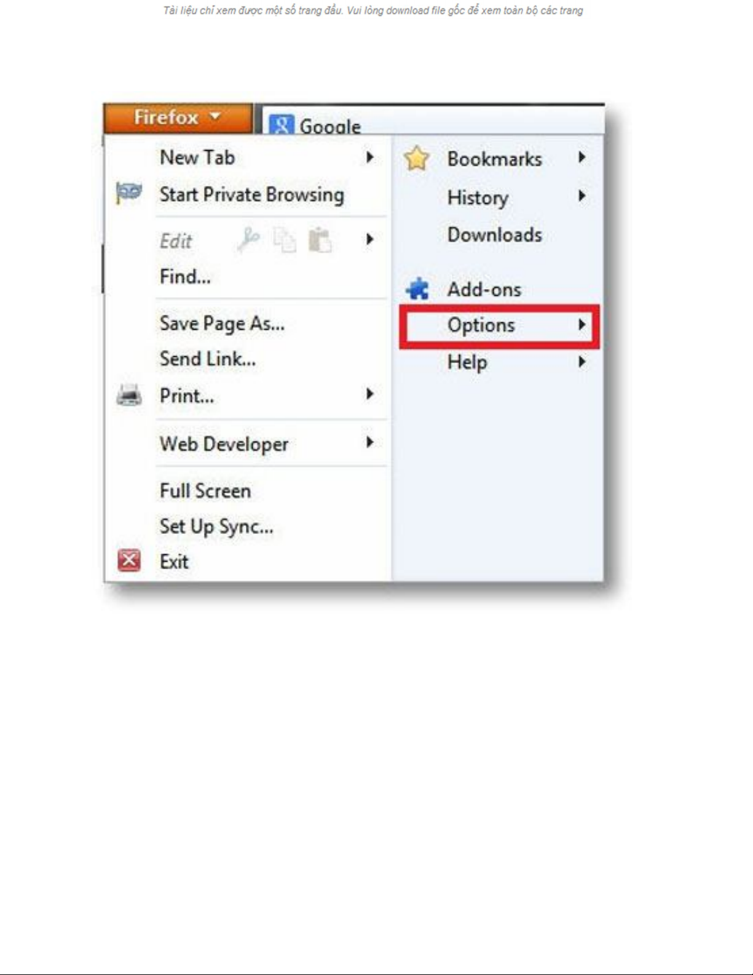Click the Copy icon in Edit row
This screenshot has width=753, height=975.
(x=285, y=240)
